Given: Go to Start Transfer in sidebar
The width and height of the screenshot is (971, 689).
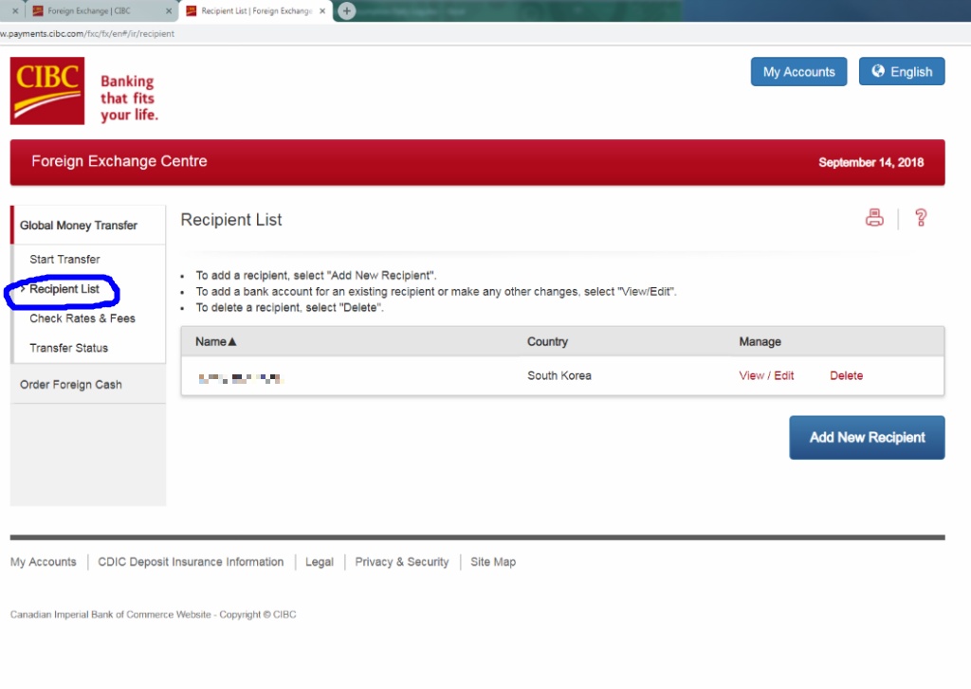Looking at the screenshot, I should coord(64,260).
